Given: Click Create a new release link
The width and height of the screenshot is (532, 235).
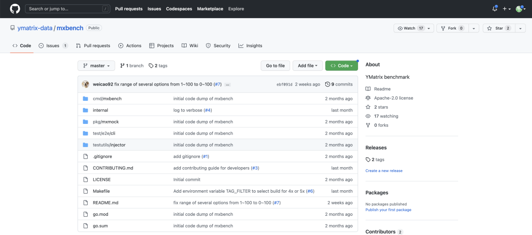Looking at the screenshot, I should pos(384,171).
